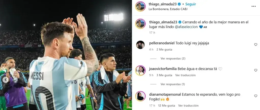Viewport: 260px width, 110px height.
Task: Open the La Bombonera, Estadio CABJ location
Action: click(x=168, y=9)
